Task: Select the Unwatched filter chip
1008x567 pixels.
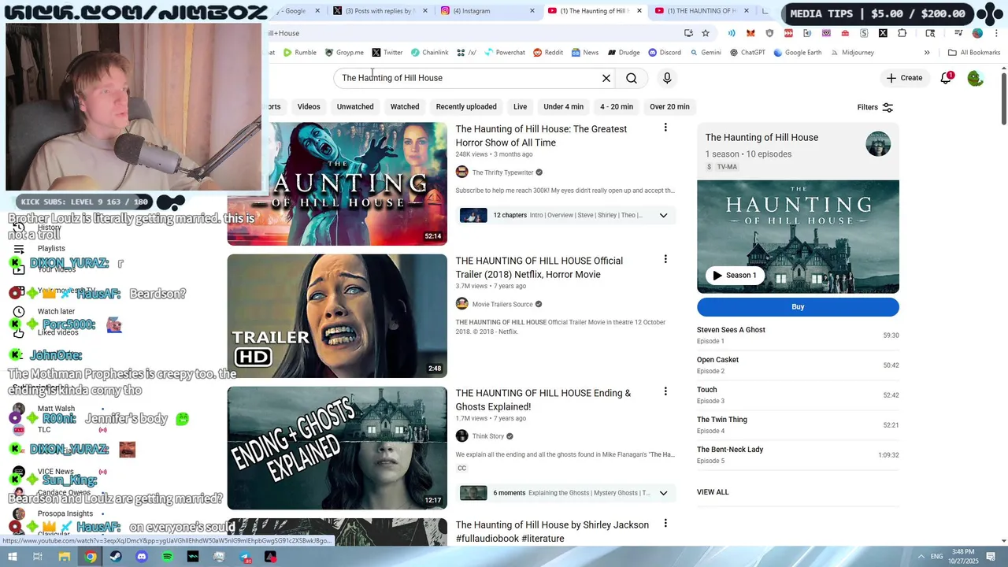Action: tap(355, 107)
